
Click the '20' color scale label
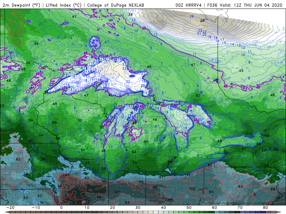point(112,208)
